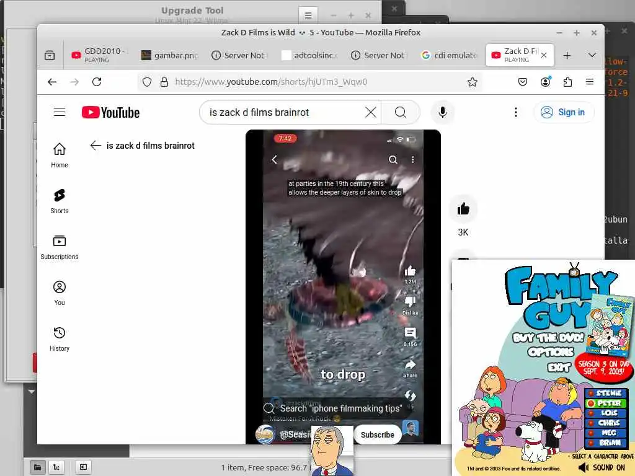Click Firefox forward arrow
The width and height of the screenshot is (635, 476).
(74, 82)
